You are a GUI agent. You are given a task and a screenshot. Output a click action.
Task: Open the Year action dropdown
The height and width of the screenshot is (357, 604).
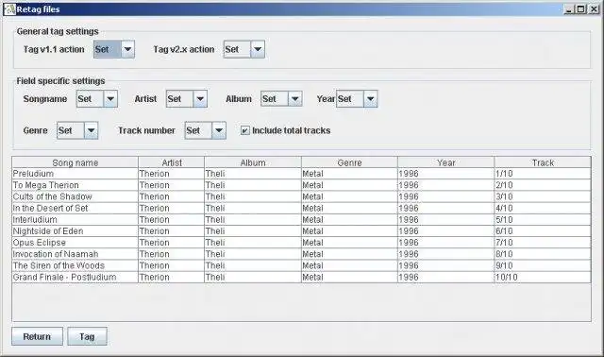tap(357, 99)
